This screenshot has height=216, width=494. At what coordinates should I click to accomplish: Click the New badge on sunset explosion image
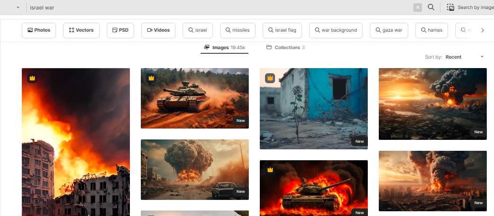(x=478, y=132)
